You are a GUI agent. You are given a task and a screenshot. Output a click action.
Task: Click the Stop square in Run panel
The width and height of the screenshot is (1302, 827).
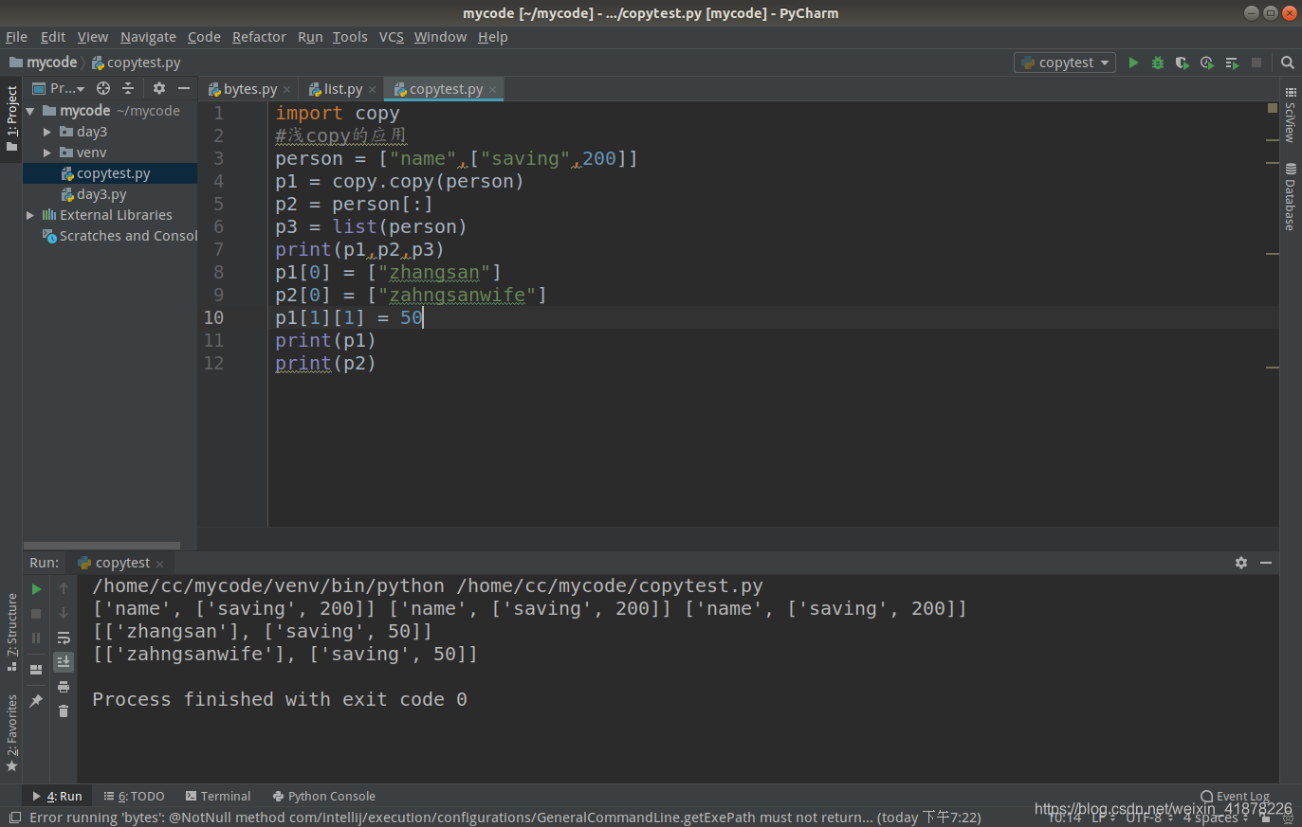pos(36,614)
